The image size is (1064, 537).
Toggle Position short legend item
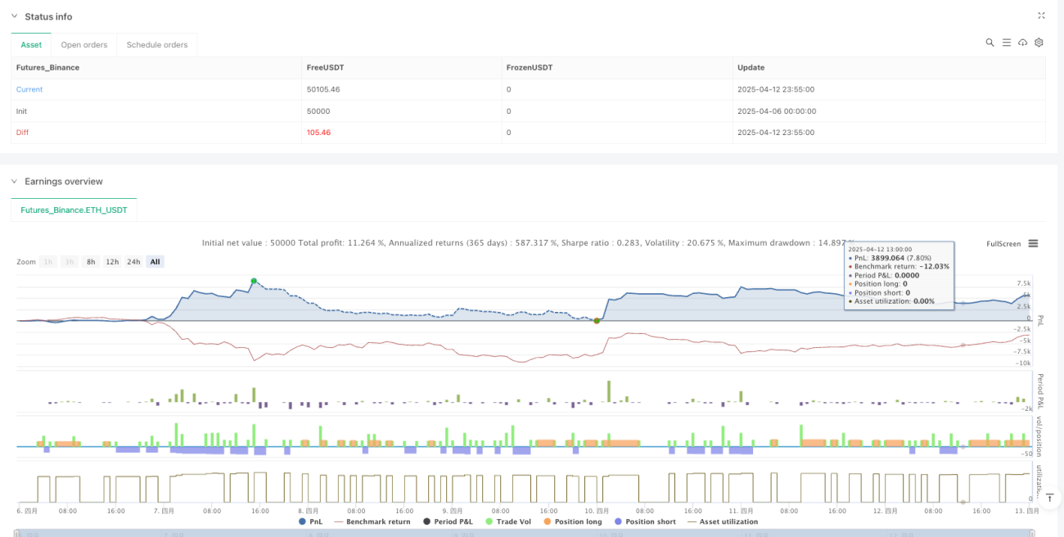pyautogui.click(x=645, y=521)
